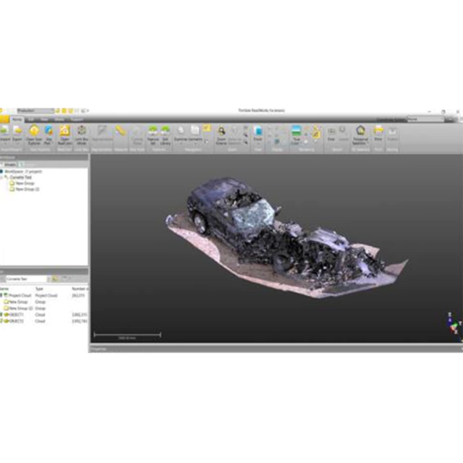This screenshot has height=463, width=463.
Task: Open the Production mode dropdown
Action: (x=52, y=110)
